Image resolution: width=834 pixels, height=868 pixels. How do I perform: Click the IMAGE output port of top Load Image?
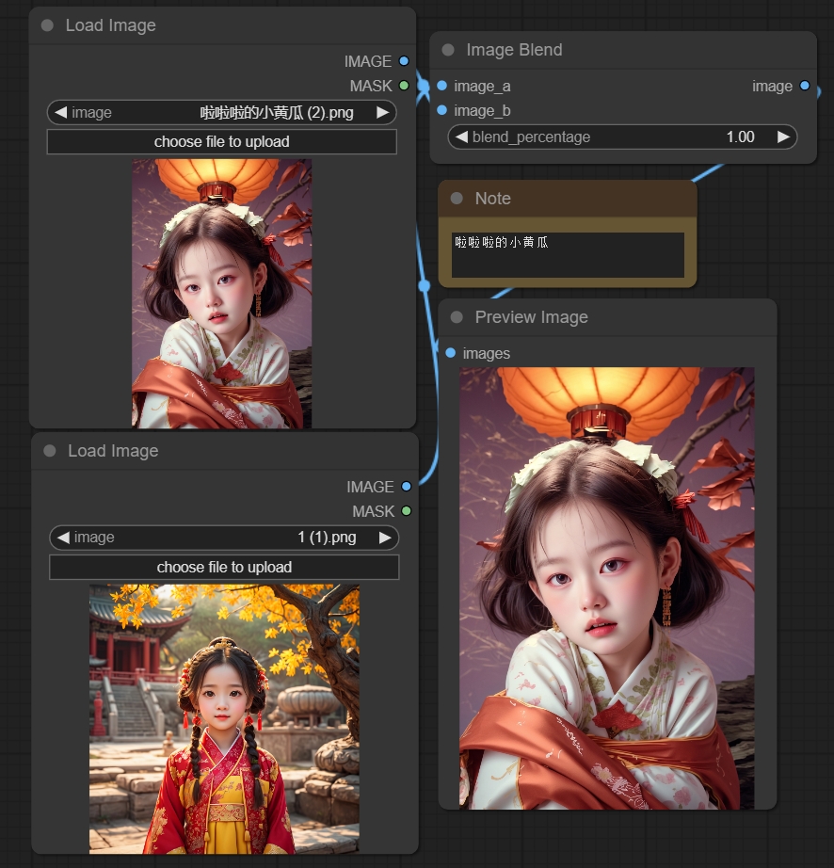pyautogui.click(x=405, y=61)
